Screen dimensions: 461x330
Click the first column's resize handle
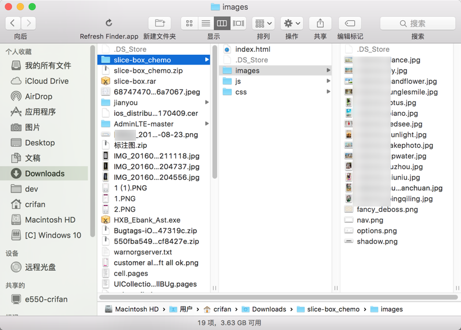[214, 288]
